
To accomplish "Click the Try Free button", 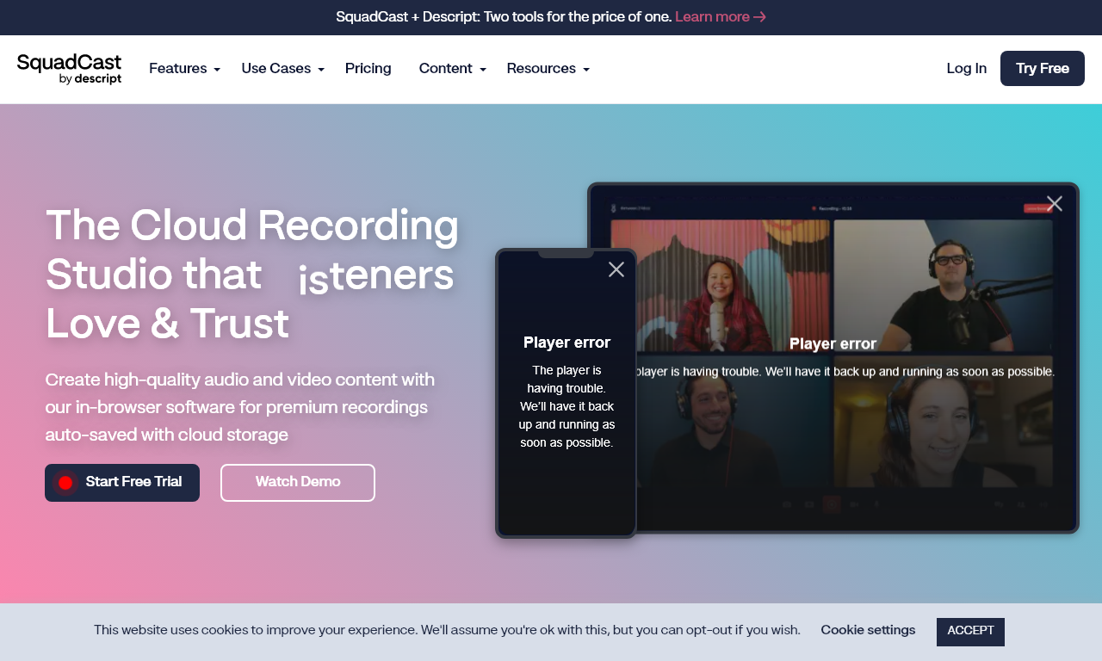I will [x=1043, y=69].
